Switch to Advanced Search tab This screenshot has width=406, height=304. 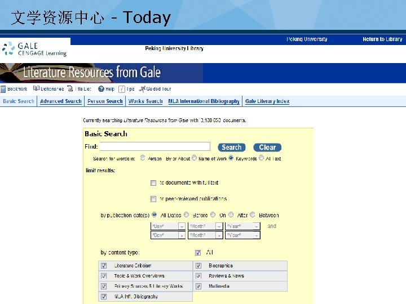[x=61, y=101]
